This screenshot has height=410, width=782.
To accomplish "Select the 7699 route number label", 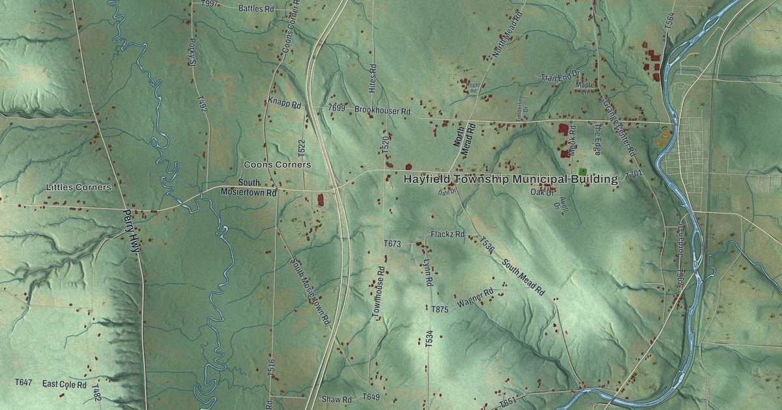I will [x=336, y=107].
